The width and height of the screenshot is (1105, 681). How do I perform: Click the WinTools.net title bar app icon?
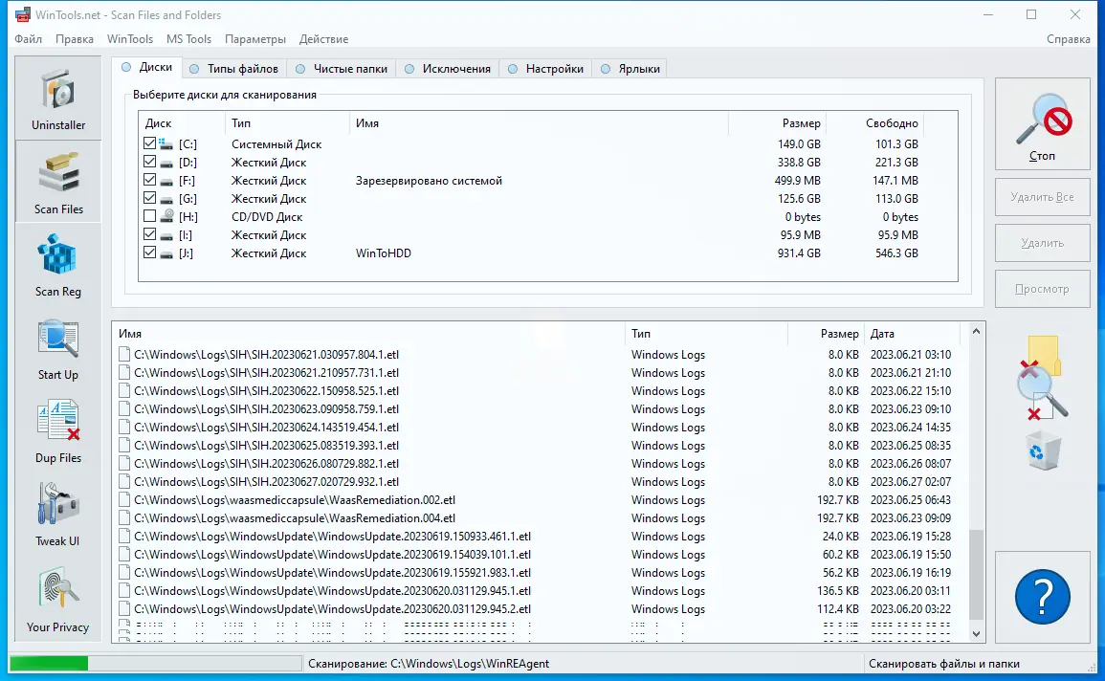coord(23,14)
